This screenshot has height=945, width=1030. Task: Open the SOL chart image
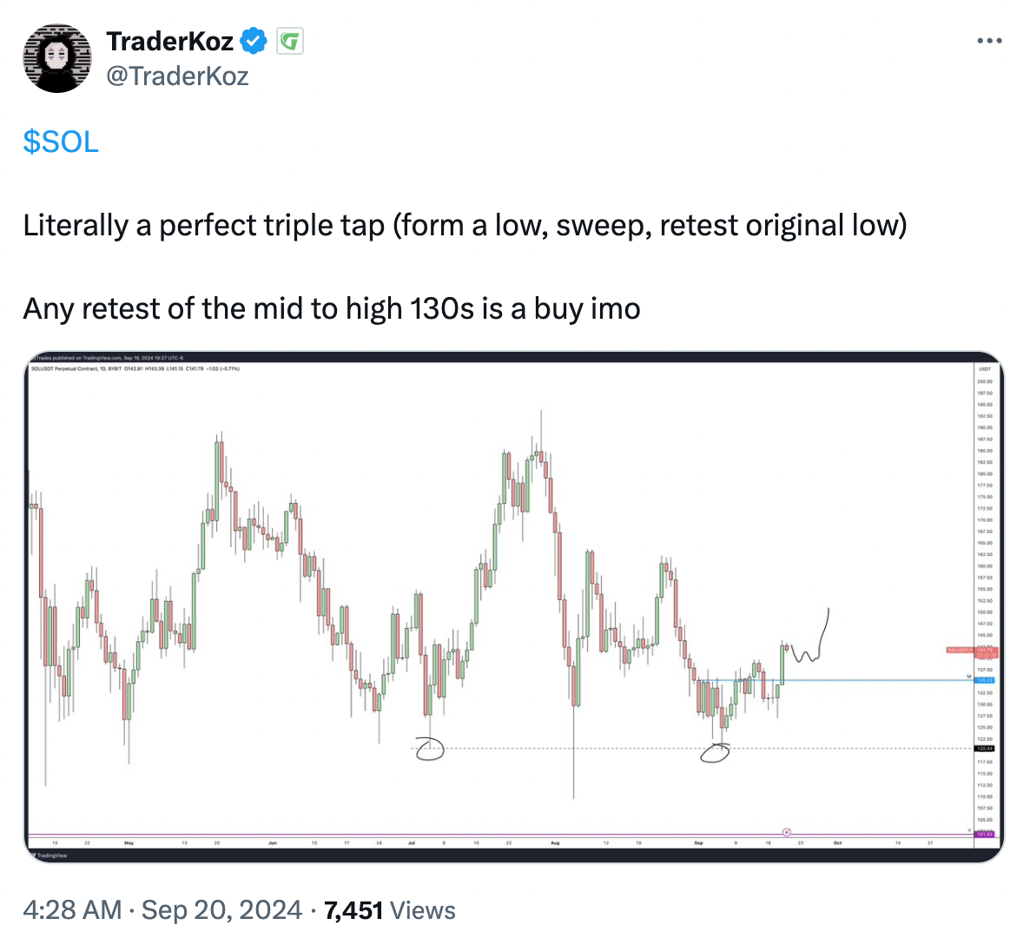pyautogui.click(x=513, y=606)
